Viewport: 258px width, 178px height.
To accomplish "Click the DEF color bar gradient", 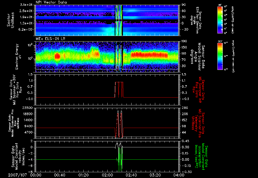I will (220, 56).
